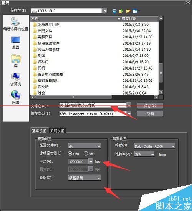This screenshot has width=192, height=211.
Task: Expand the 保存类型 dropdown arrow
Action: click(x=129, y=114)
